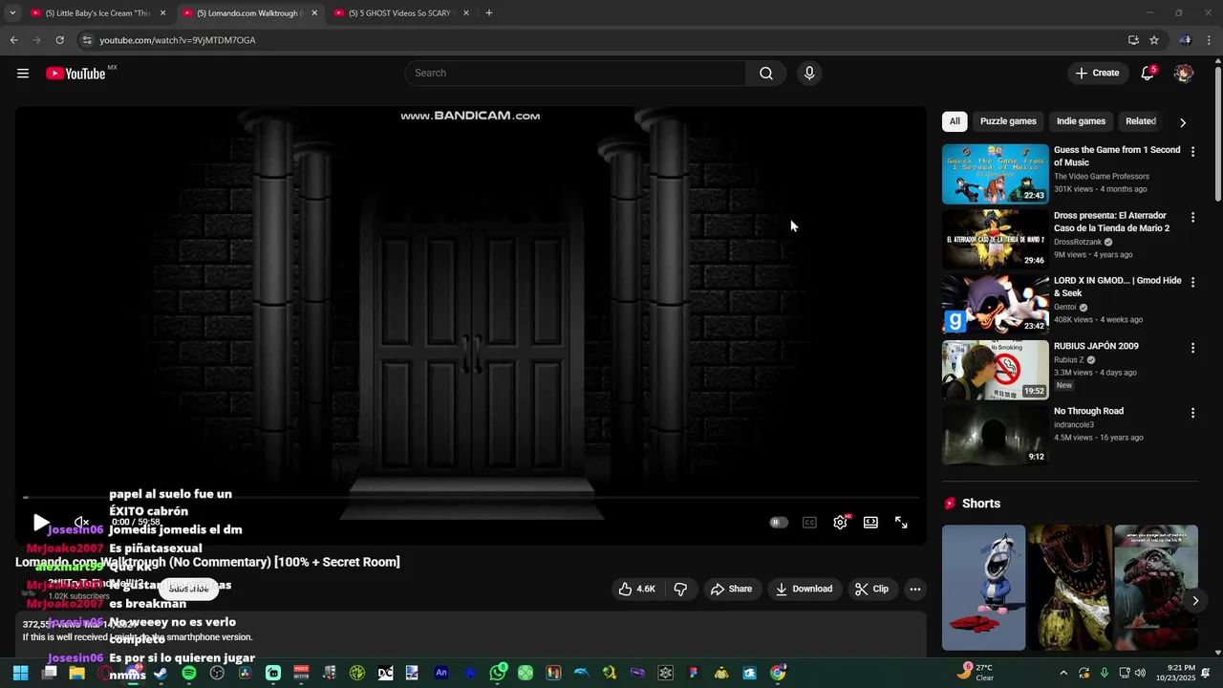The height and width of the screenshot is (688, 1223).
Task: Open the Dross presenta video thumbnail
Action: tap(996, 239)
